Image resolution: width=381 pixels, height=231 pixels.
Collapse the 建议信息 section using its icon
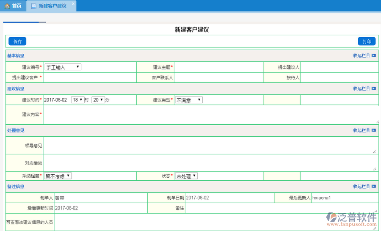(373, 88)
